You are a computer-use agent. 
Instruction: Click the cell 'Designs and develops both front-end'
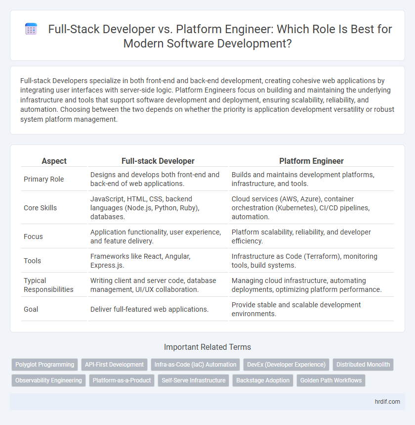click(158, 179)
